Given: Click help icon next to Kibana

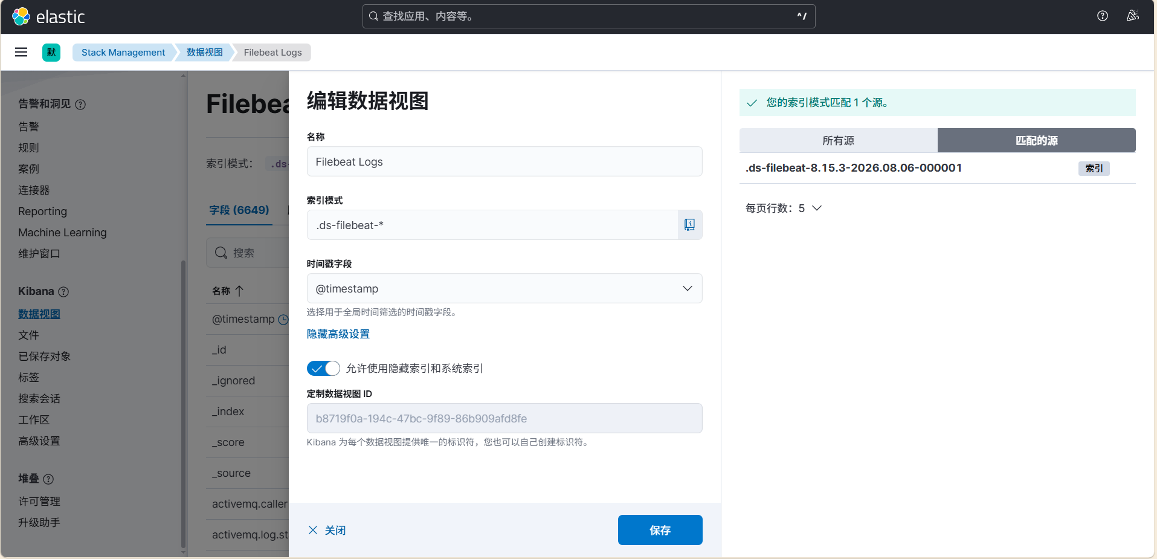Looking at the screenshot, I should click(x=63, y=292).
